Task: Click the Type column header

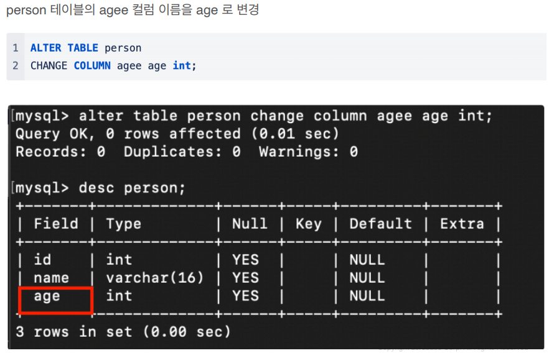Action: point(124,224)
